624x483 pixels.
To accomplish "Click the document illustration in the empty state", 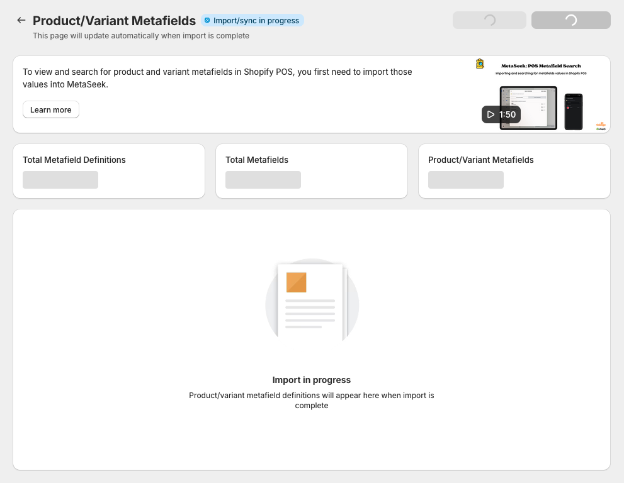I will (312, 302).
